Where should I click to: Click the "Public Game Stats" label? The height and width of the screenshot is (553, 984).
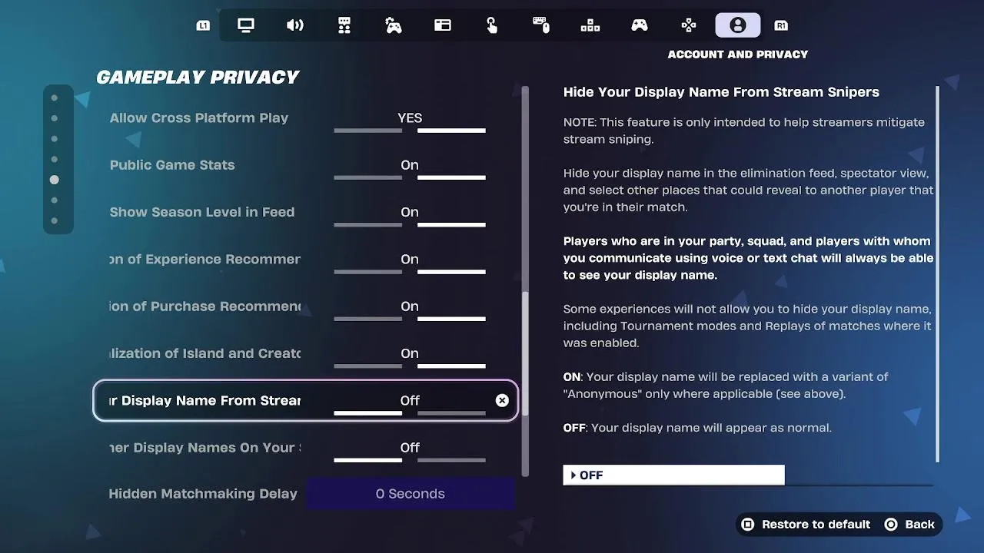[x=172, y=165]
